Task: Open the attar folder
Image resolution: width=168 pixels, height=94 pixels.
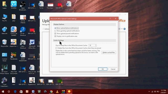Action: (x=14, y=18)
